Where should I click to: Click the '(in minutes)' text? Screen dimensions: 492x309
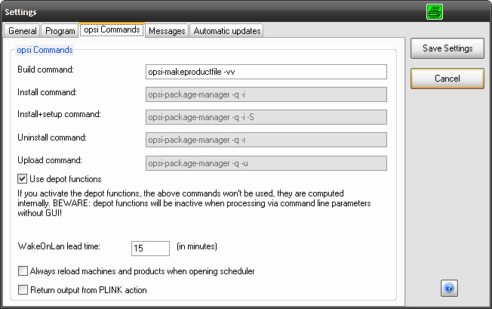[x=197, y=246]
